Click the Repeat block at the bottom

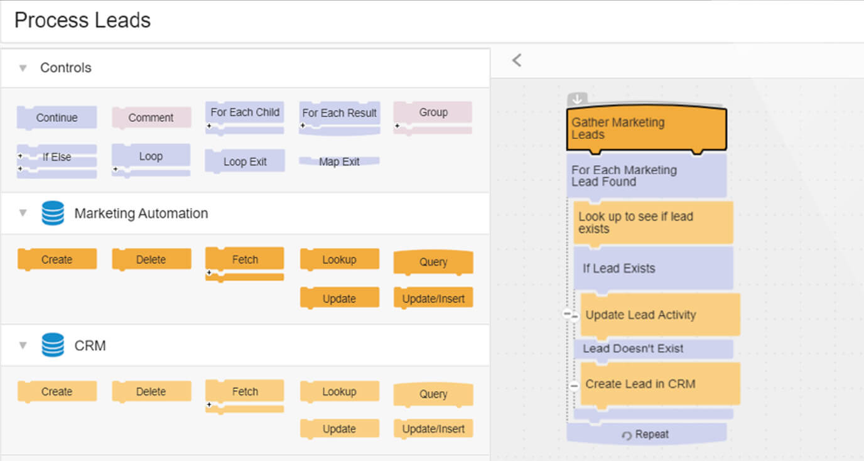coord(646,434)
